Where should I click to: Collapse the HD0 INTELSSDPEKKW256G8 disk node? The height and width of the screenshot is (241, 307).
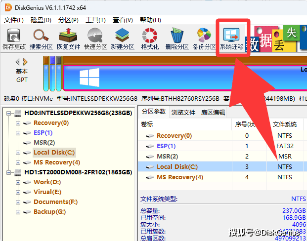(x=9, y=113)
